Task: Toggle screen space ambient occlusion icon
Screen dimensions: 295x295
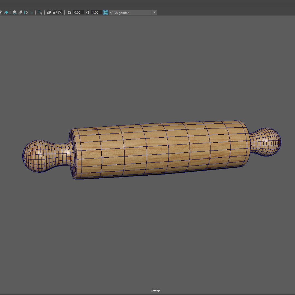Action: click(14, 13)
